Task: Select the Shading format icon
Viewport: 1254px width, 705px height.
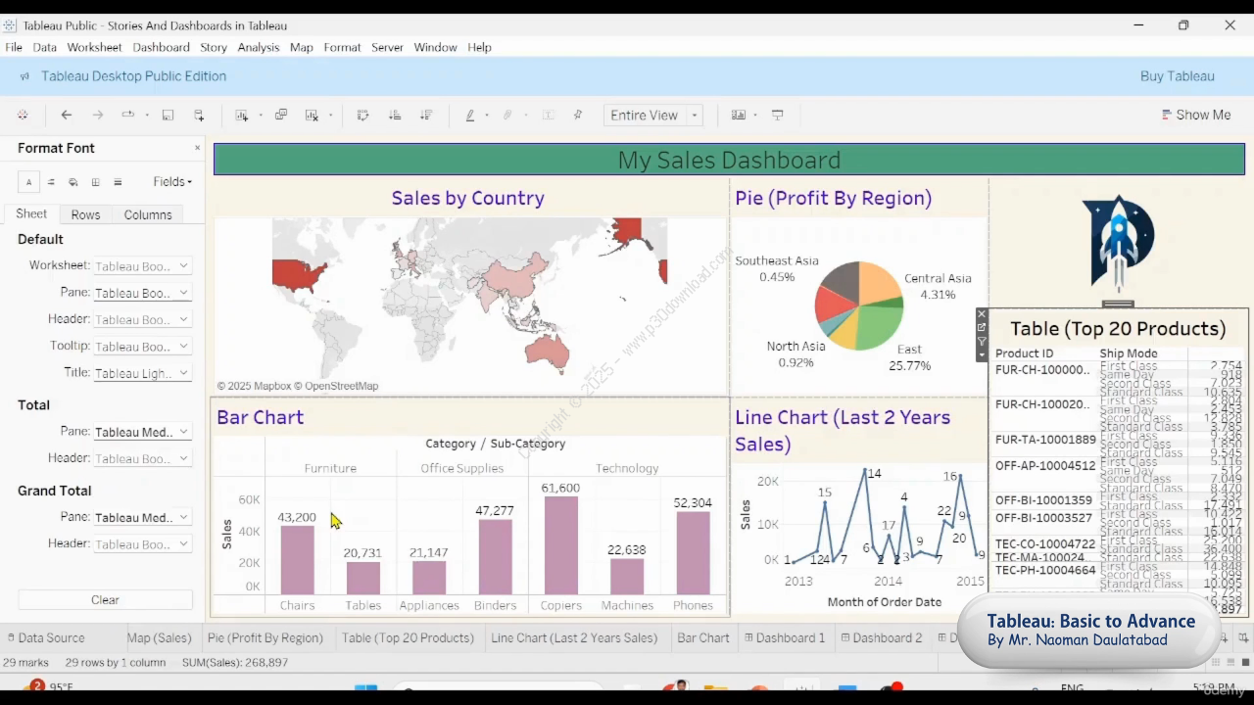Action: coord(73,182)
